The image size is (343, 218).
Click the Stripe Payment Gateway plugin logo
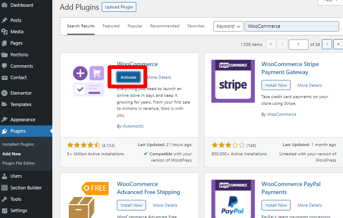click(x=233, y=81)
